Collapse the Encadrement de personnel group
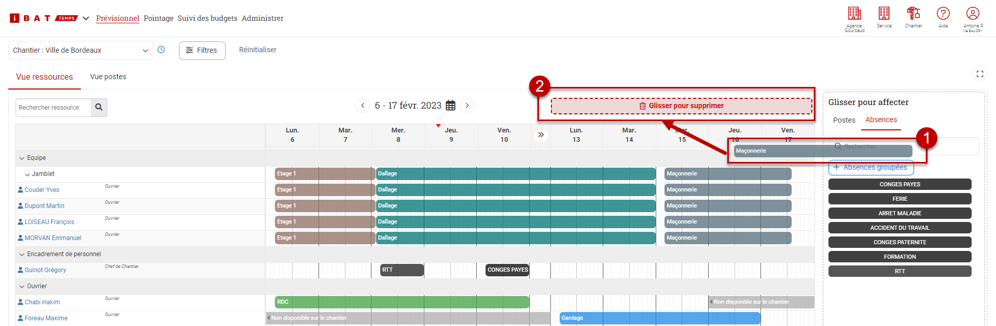The height and width of the screenshot is (326, 996). (x=22, y=255)
